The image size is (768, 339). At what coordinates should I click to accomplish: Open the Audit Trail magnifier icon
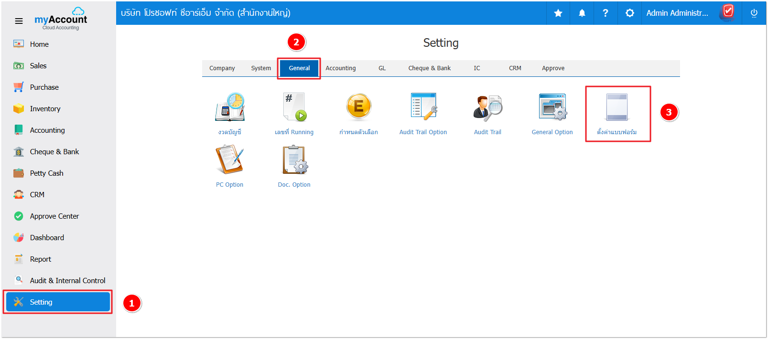pyautogui.click(x=487, y=107)
